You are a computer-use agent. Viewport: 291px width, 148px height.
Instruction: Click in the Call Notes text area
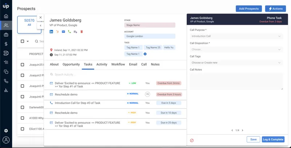tap(236, 81)
